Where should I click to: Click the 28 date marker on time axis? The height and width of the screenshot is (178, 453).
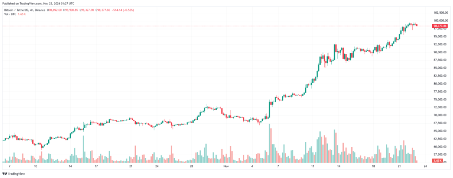click(x=191, y=166)
